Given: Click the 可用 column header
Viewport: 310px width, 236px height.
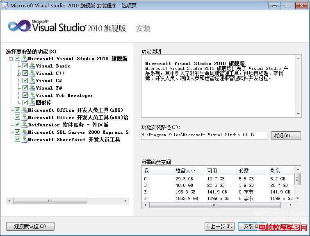Looking at the screenshot, I should 221,171.
